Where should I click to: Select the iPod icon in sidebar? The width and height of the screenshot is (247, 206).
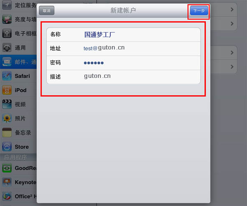[7, 90]
